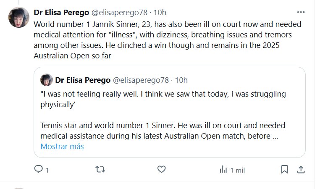View tweet analytics bar chart icon
320x189 pixels.
coord(223,169)
